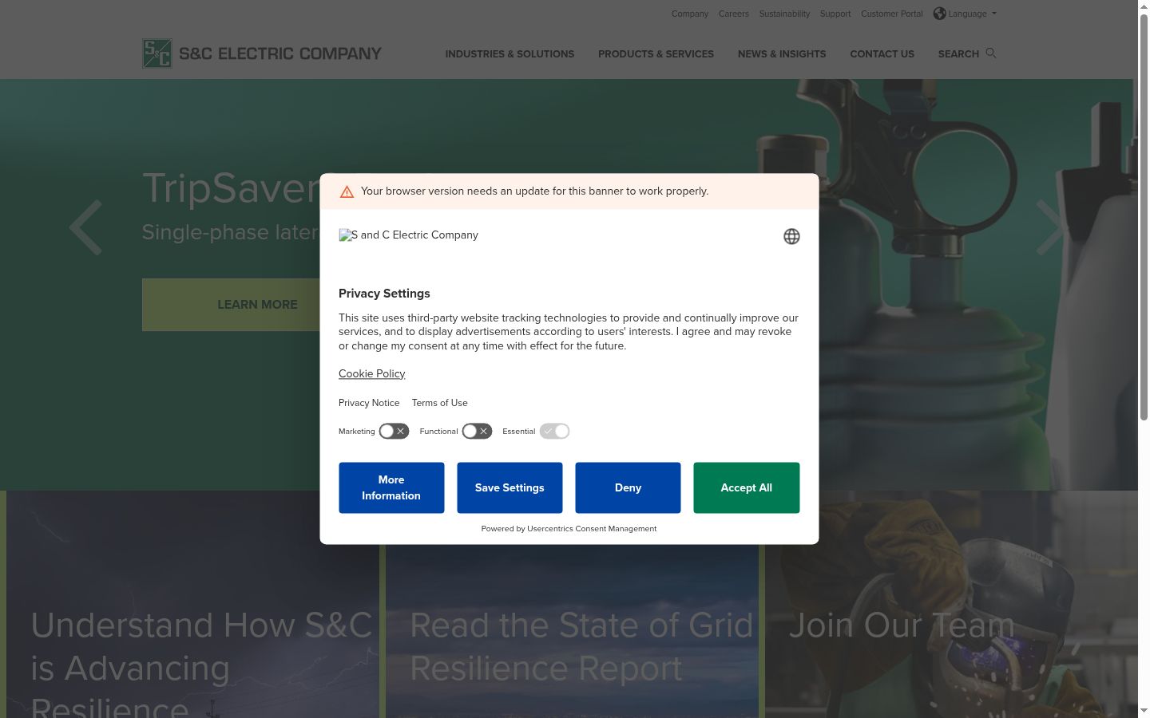The width and height of the screenshot is (1150, 718).
Task: Select Contact Us in navigation
Action: (x=882, y=54)
